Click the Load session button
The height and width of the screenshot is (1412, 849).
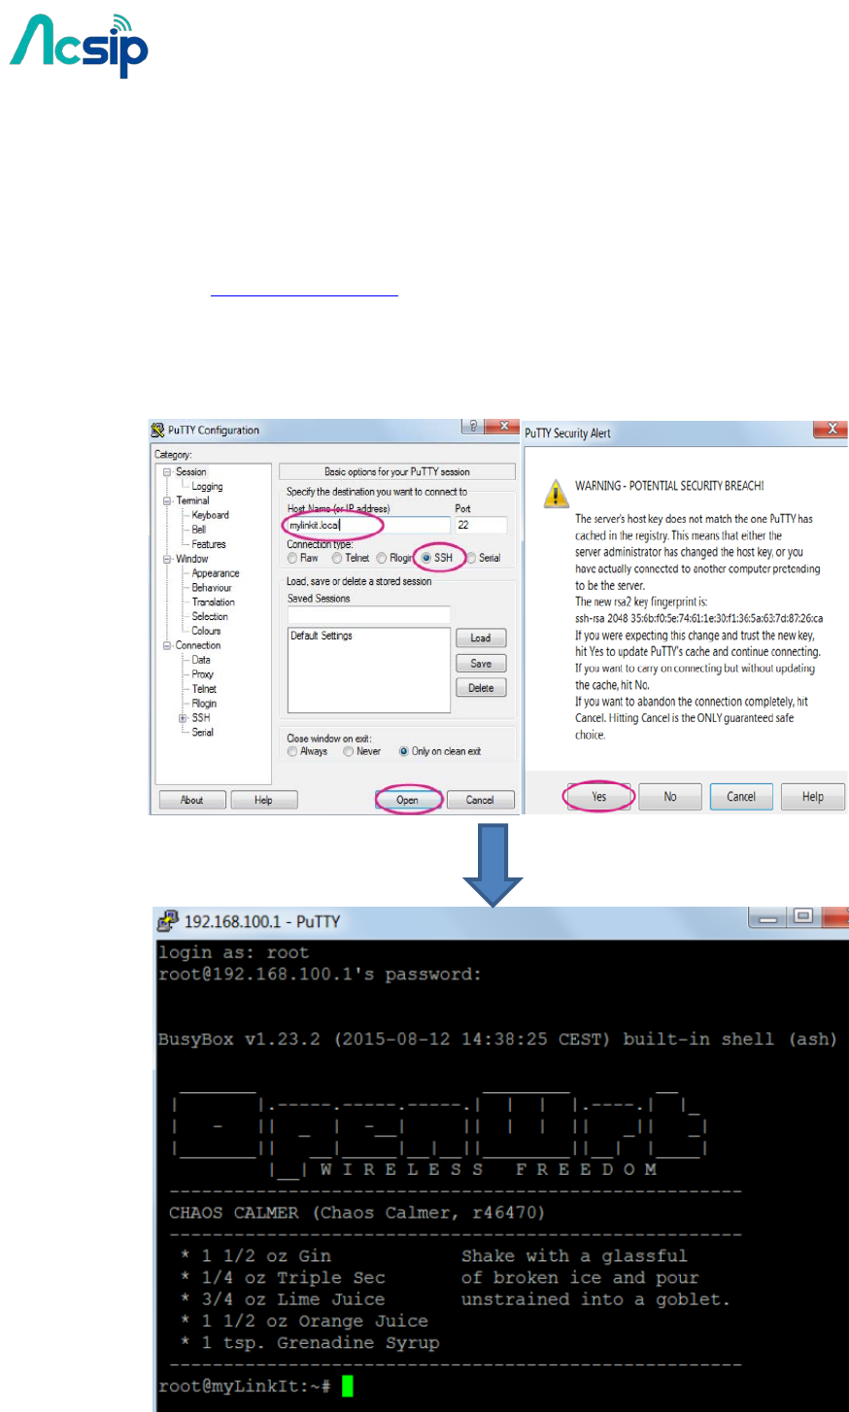tap(481, 638)
